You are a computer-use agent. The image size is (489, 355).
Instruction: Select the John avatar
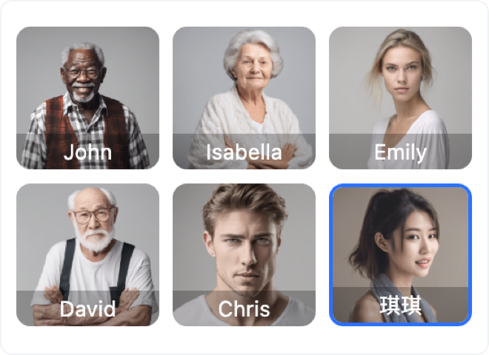(87, 98)
